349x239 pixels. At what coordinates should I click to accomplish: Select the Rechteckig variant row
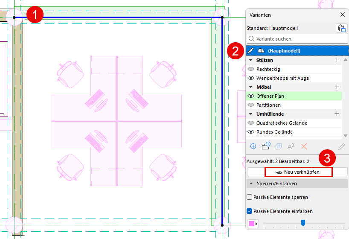(x=294, y=69)
